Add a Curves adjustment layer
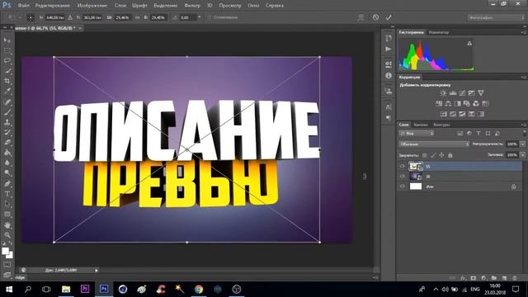528x297 pixels. point(462,93)
